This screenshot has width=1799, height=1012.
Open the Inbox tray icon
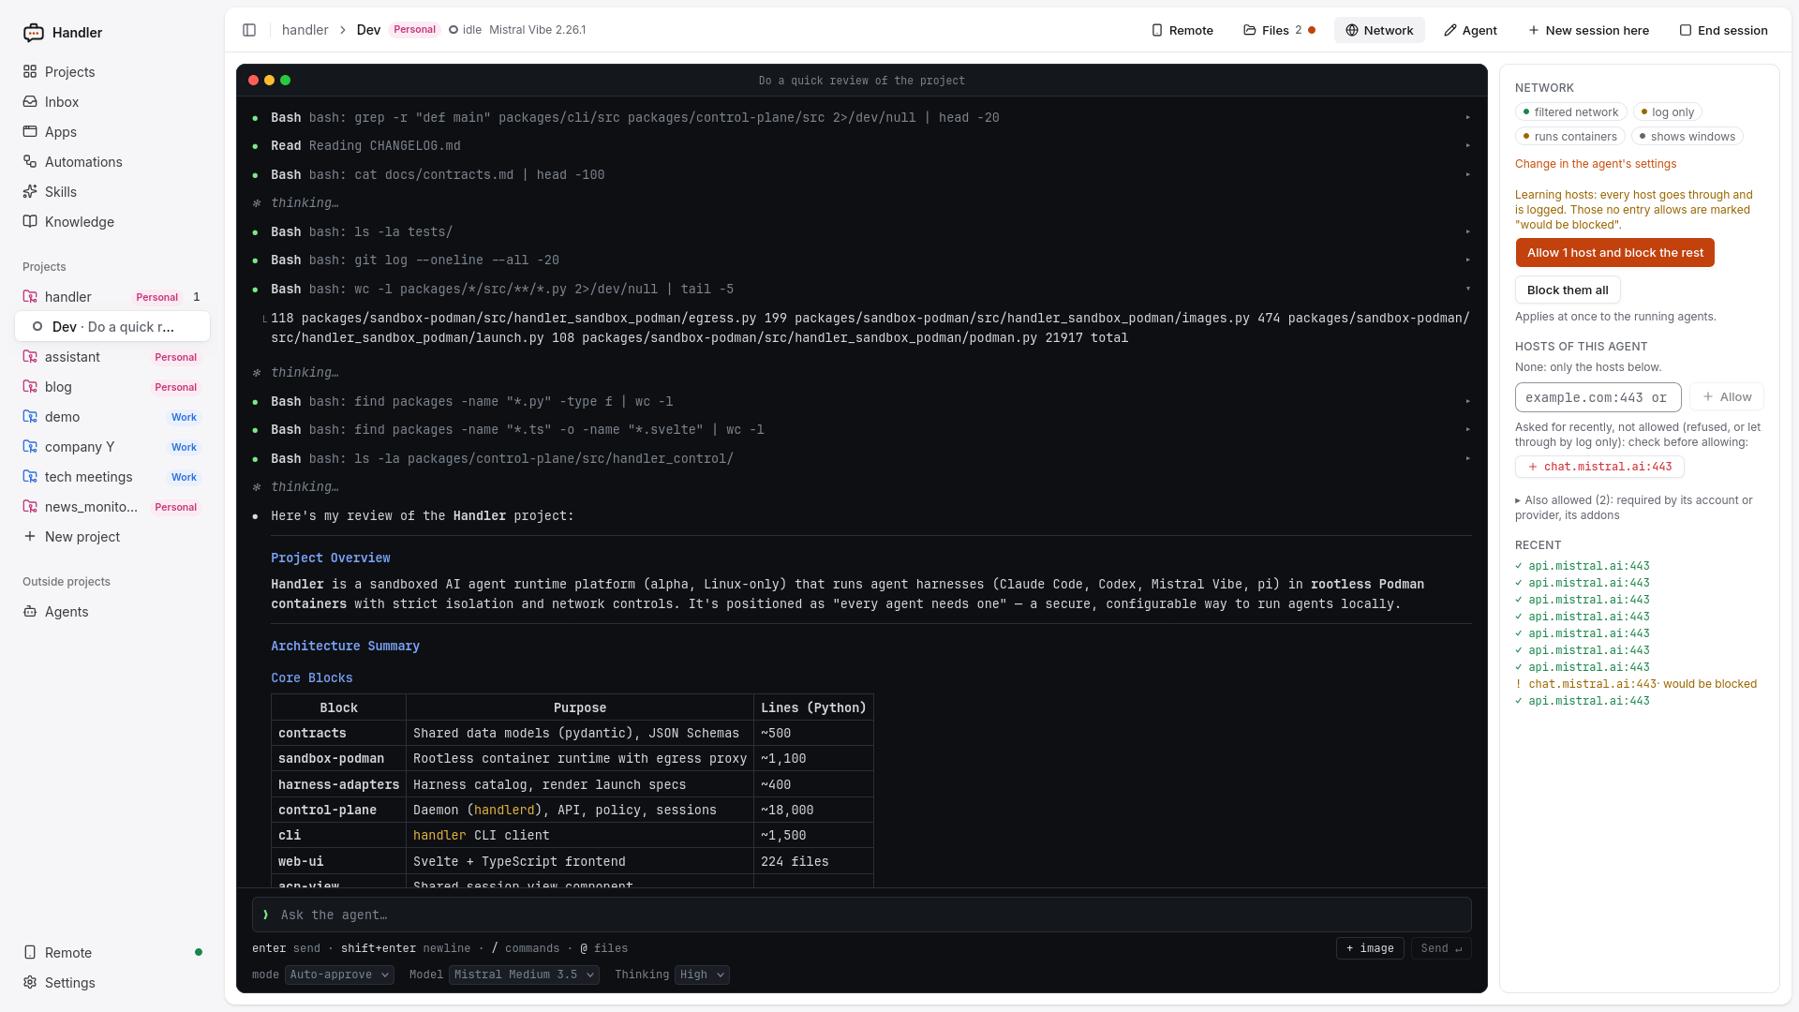pos(30,102)
